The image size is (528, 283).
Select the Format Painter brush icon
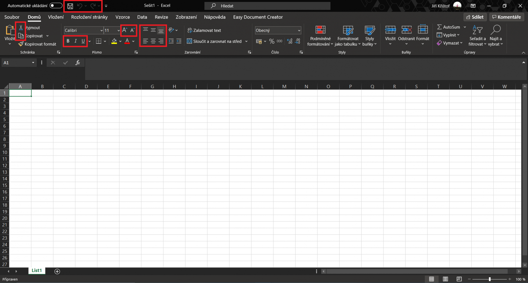(21, 44)
